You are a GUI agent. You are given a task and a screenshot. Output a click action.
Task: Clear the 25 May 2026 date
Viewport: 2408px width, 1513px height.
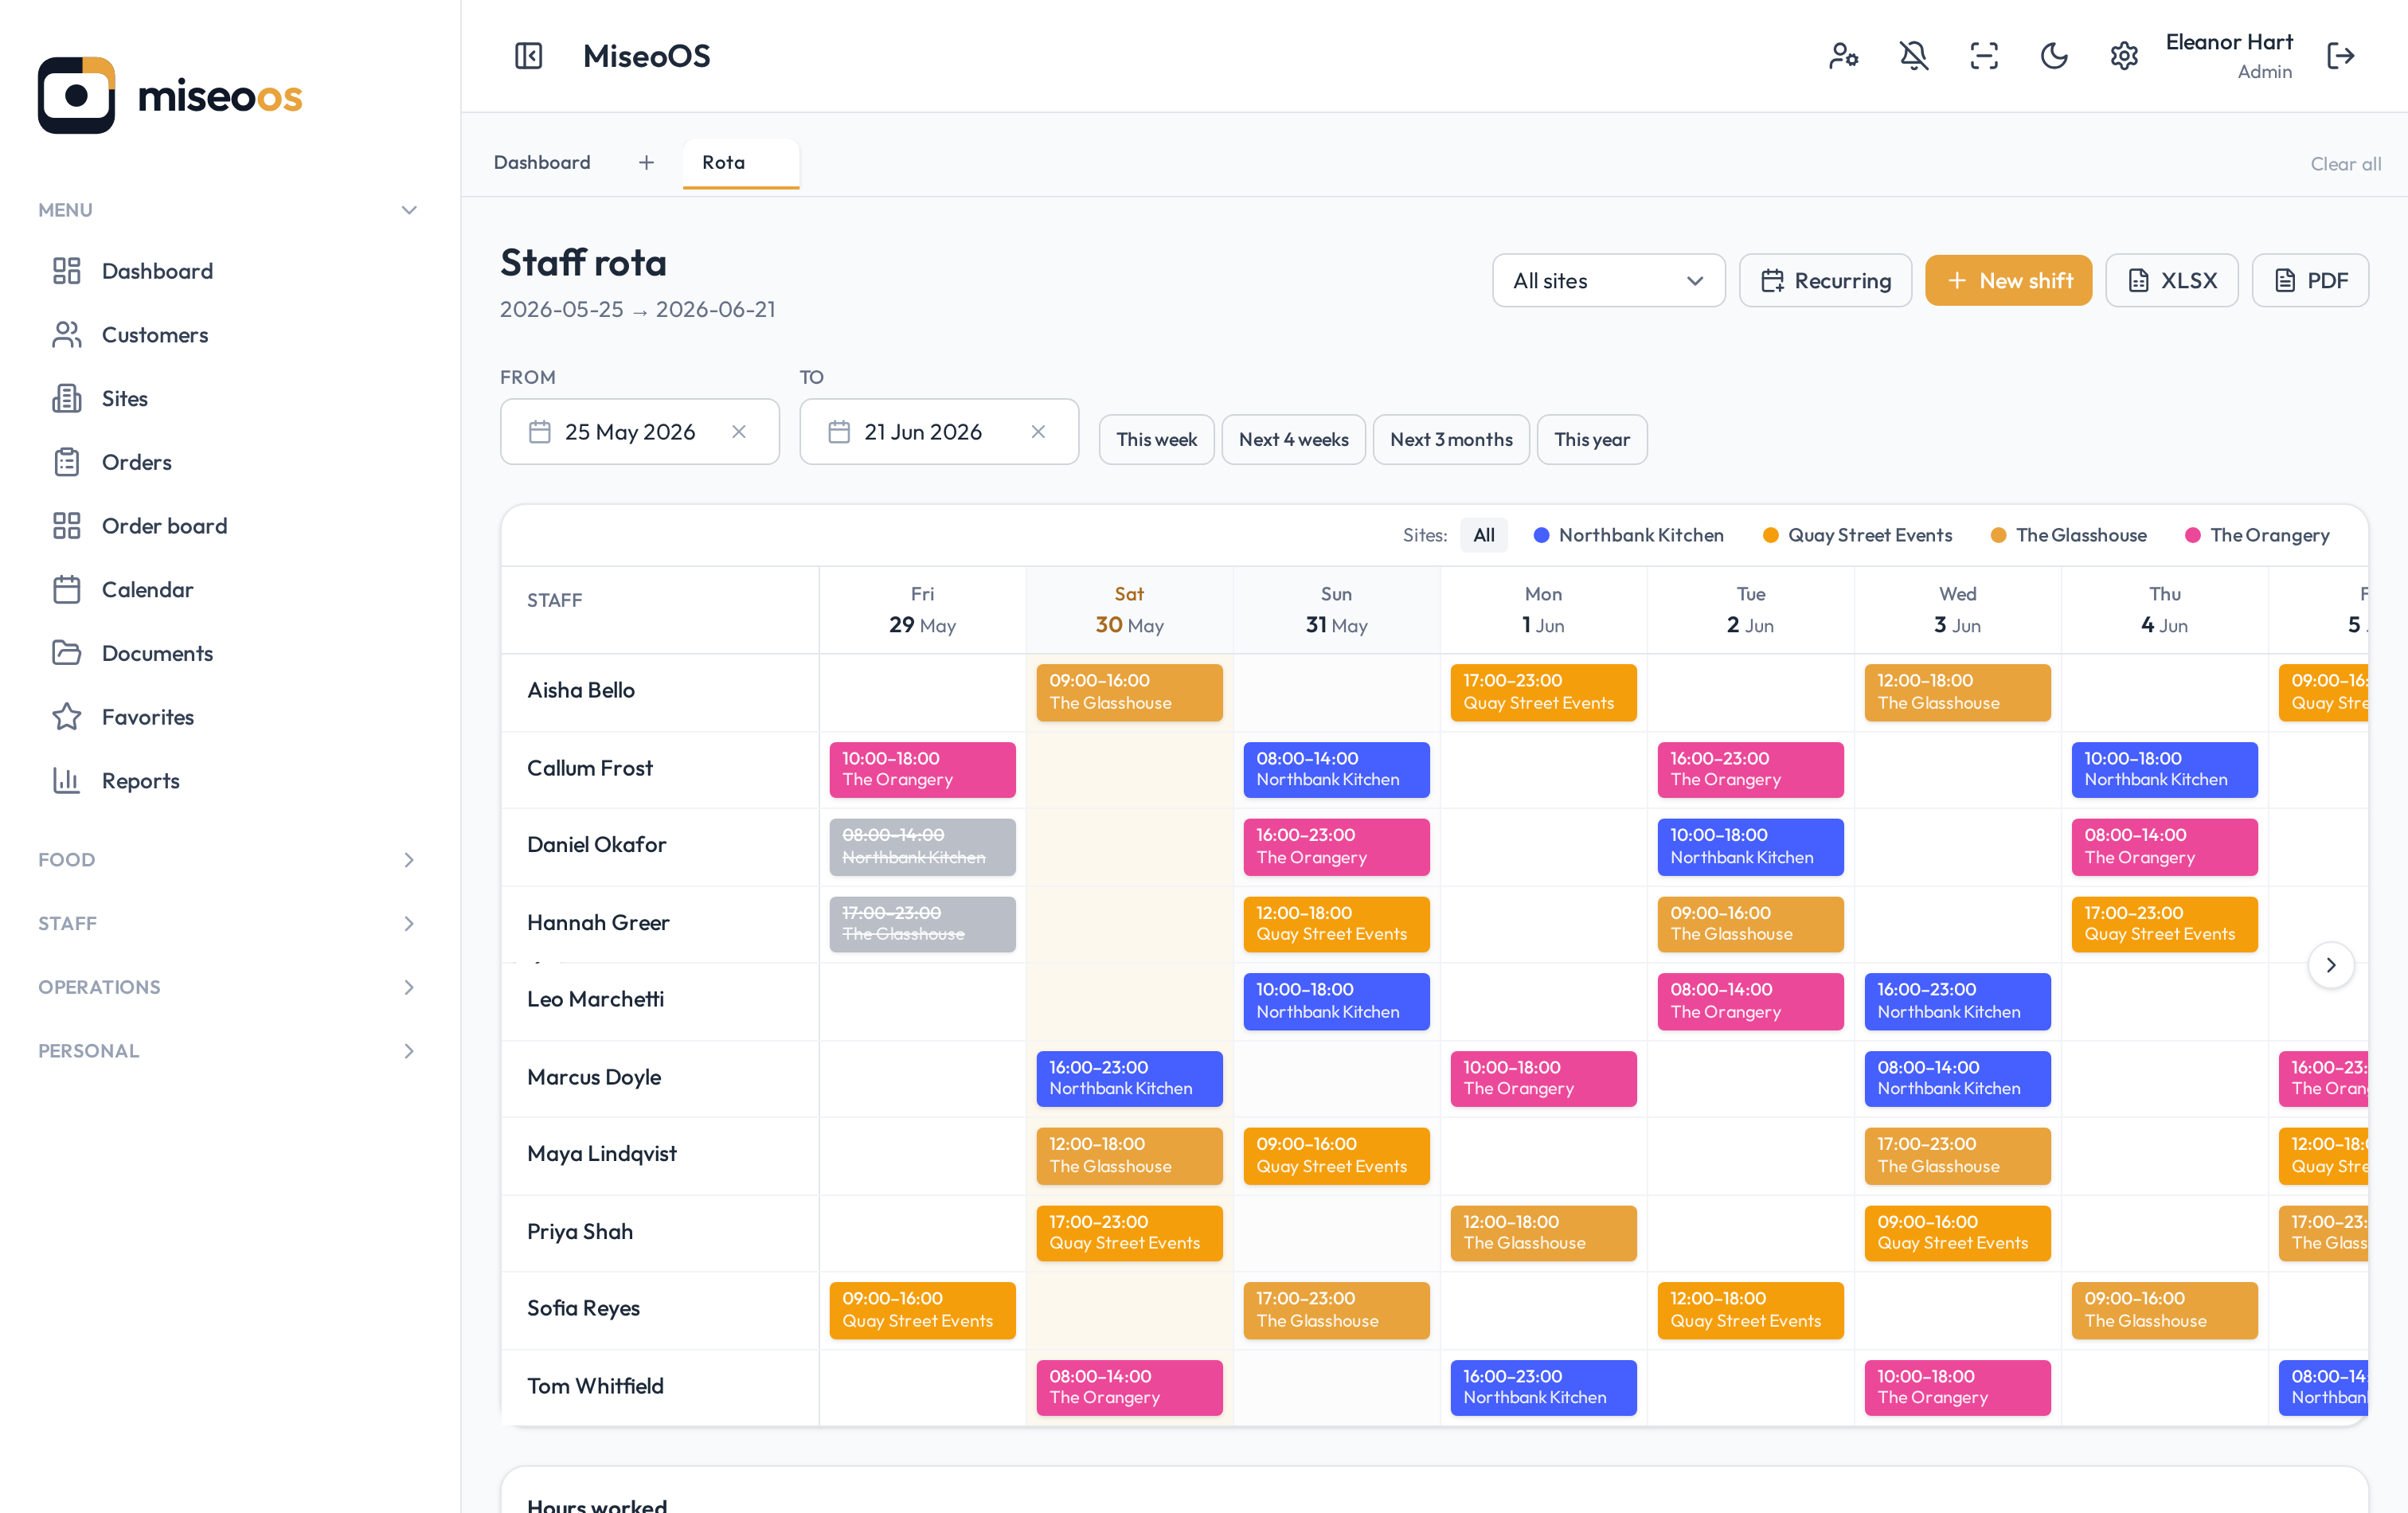tap(739, 431)
